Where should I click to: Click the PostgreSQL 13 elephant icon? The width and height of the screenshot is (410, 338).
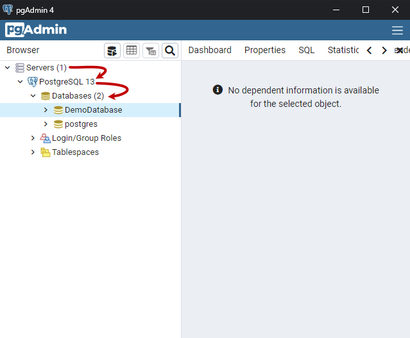pyautogui.click(x=33, y=82)
